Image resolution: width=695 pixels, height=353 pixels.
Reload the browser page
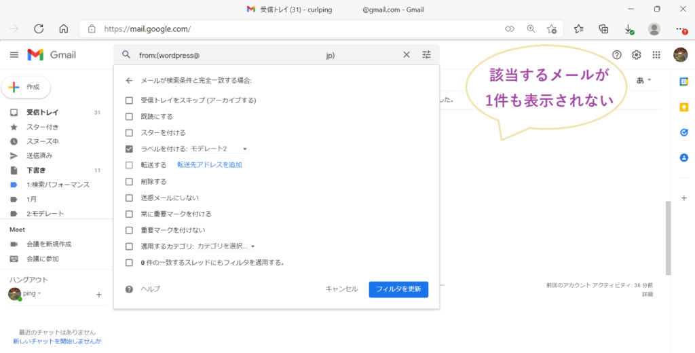point(39,29)
